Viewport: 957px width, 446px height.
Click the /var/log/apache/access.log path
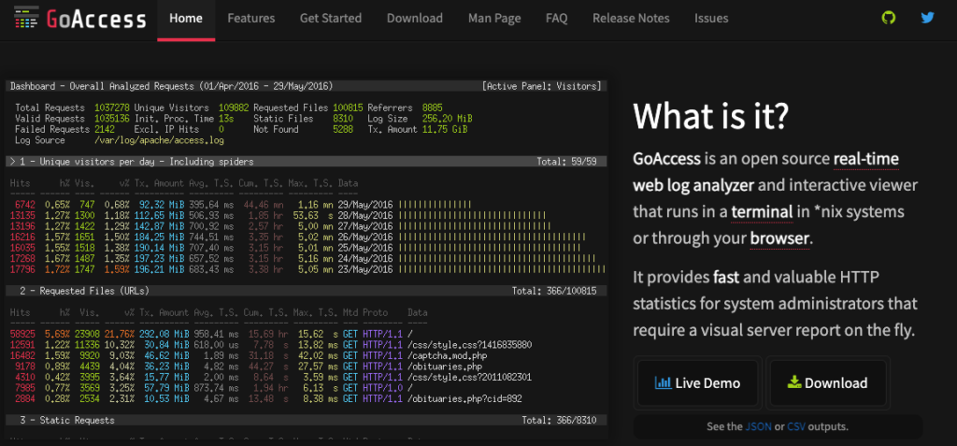tap(159, 140)
